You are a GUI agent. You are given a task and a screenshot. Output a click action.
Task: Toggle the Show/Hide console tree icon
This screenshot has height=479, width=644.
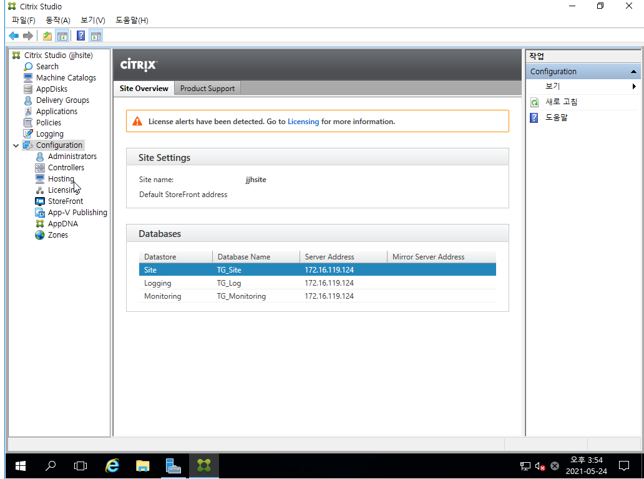(x=62, y=36)
